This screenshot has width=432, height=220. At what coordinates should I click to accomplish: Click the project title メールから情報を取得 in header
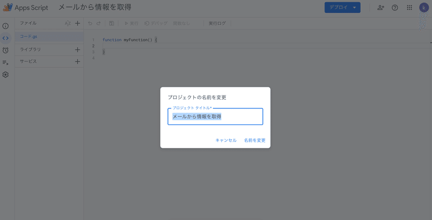(95, 8)
